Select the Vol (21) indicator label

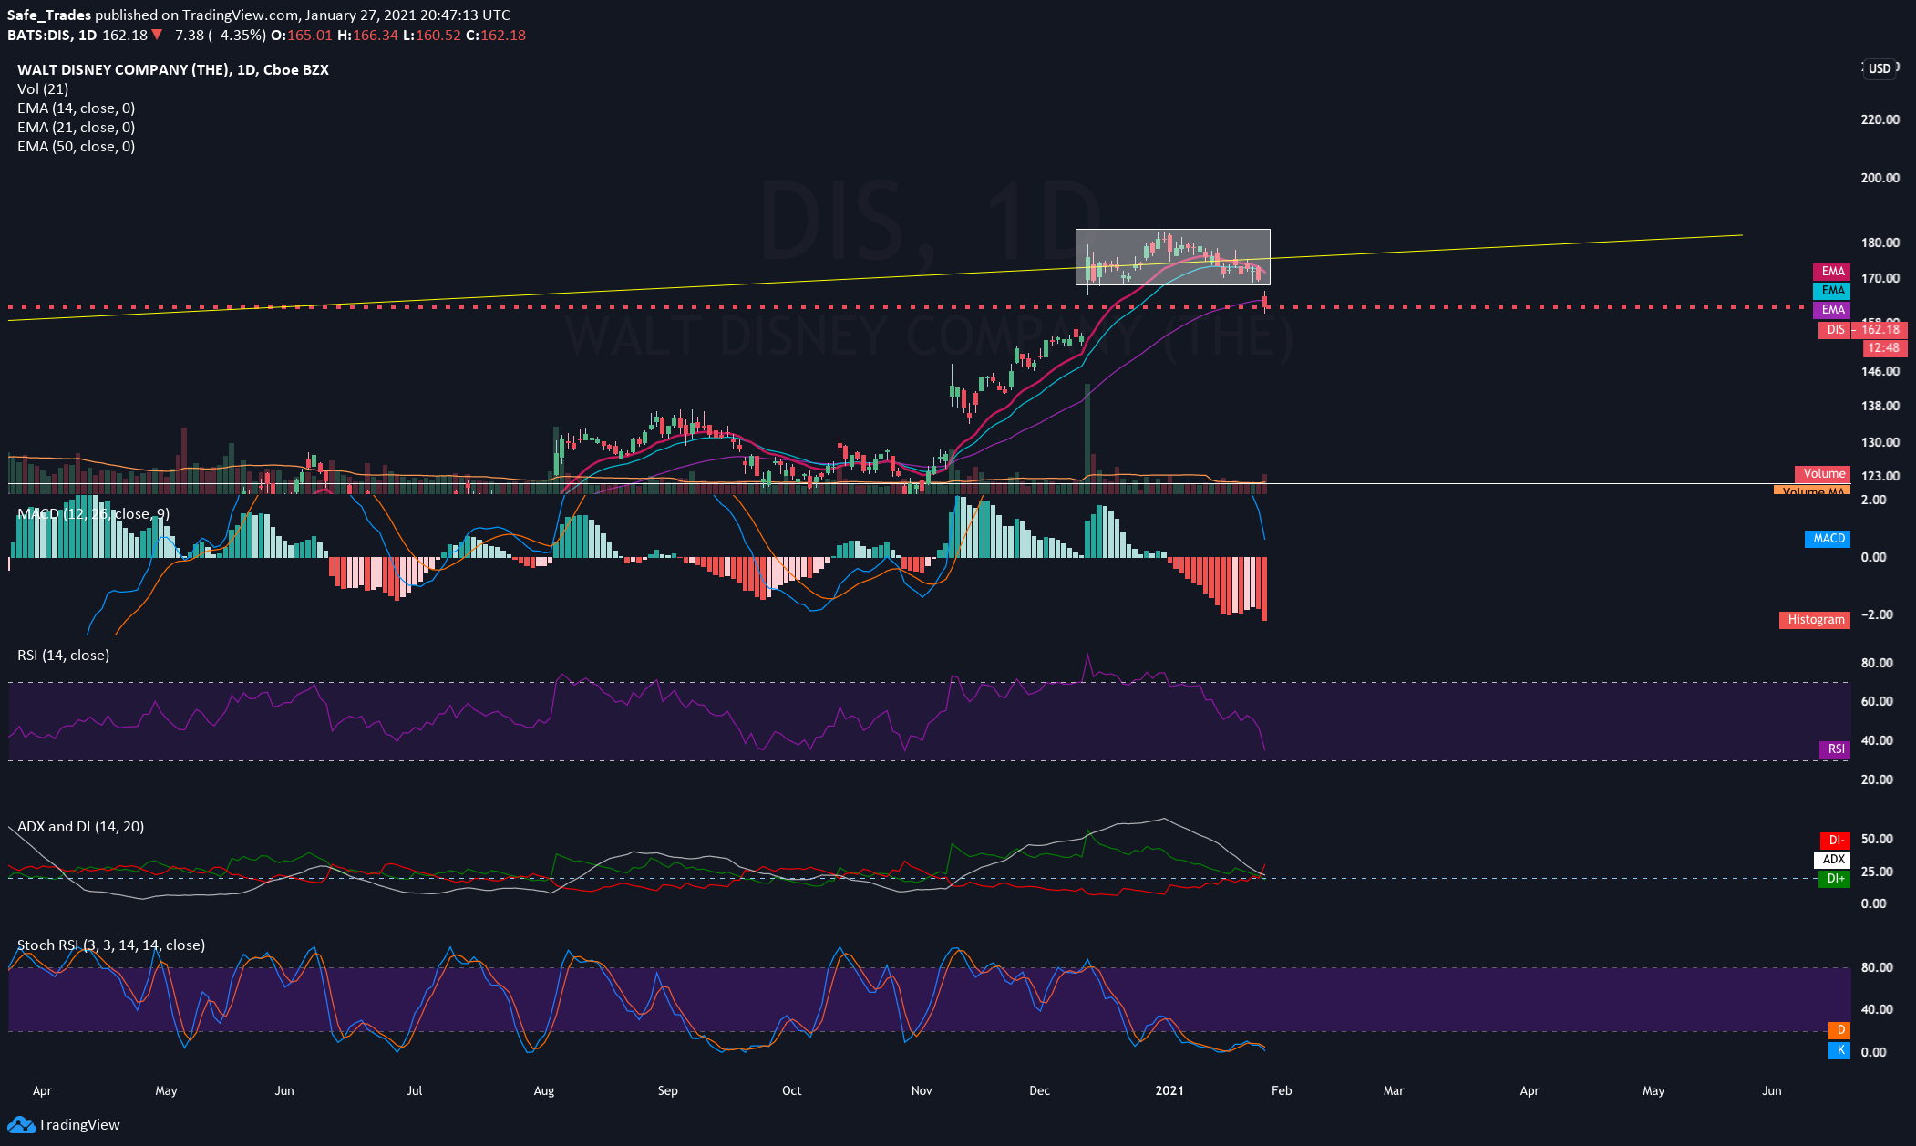pos(43,88)
